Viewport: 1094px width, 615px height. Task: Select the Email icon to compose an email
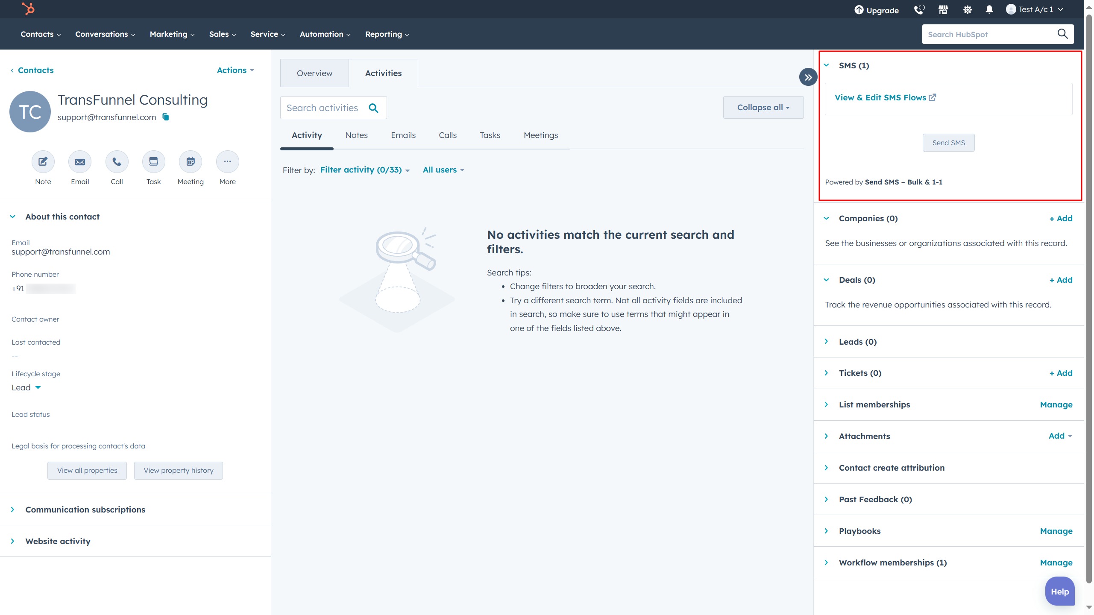[79, 162]
